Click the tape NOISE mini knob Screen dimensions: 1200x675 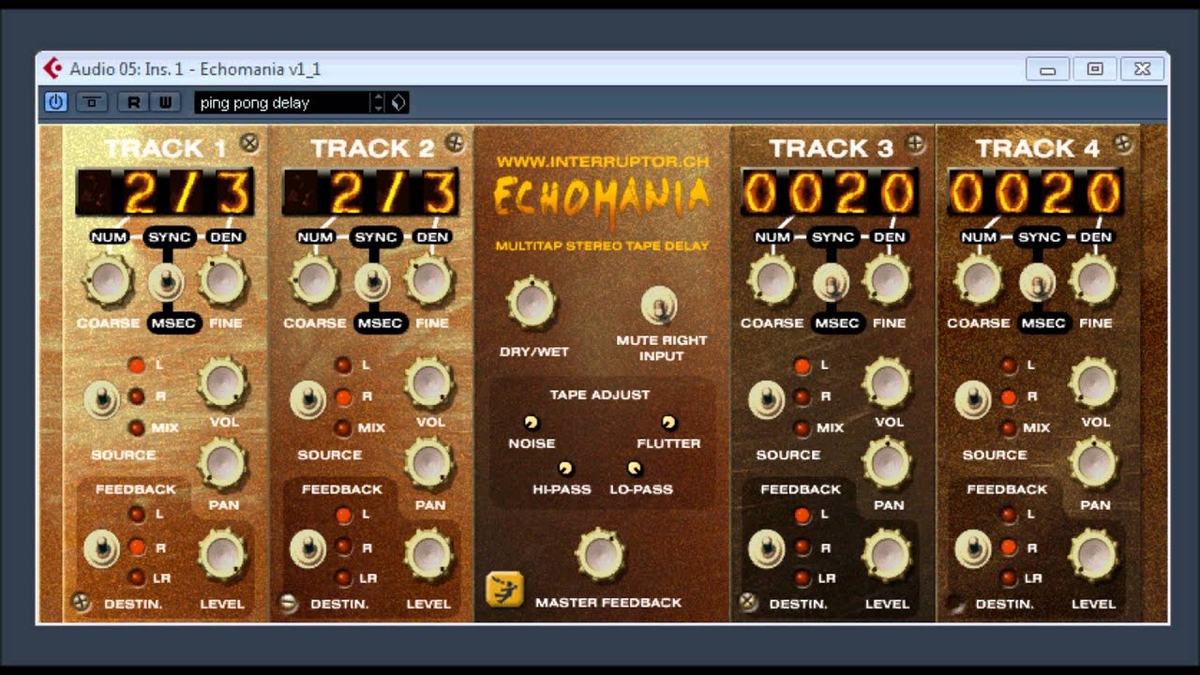[531, 423]
